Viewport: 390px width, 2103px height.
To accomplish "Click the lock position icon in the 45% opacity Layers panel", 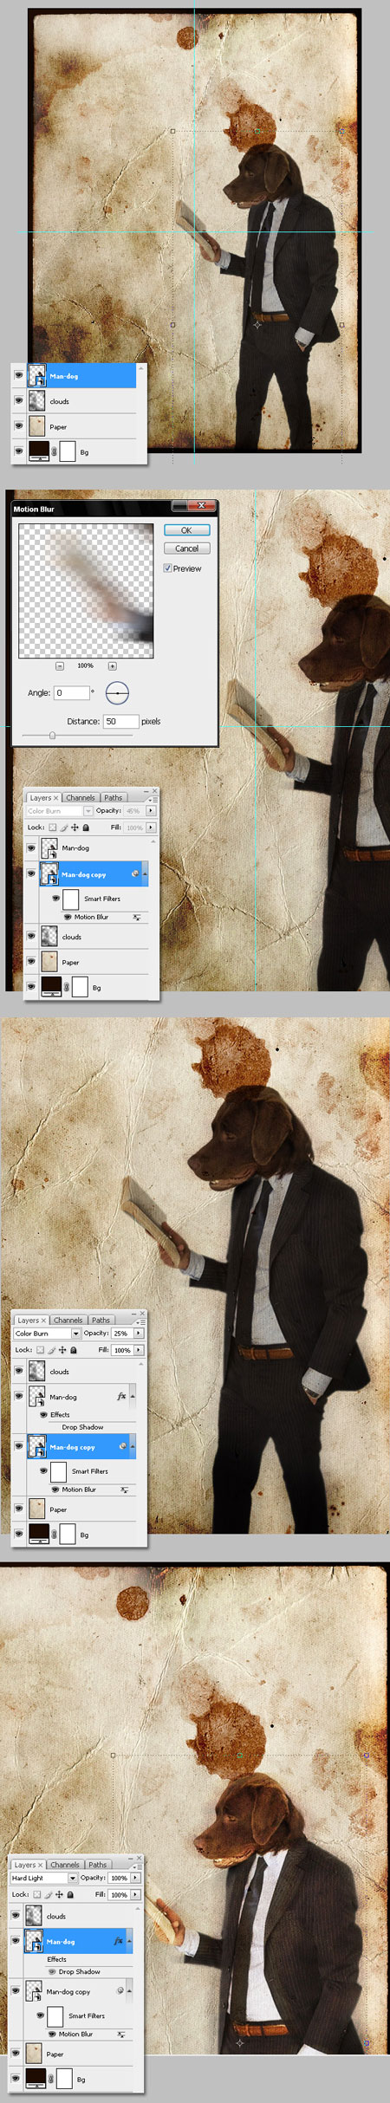I will click(x=75, y=828).
